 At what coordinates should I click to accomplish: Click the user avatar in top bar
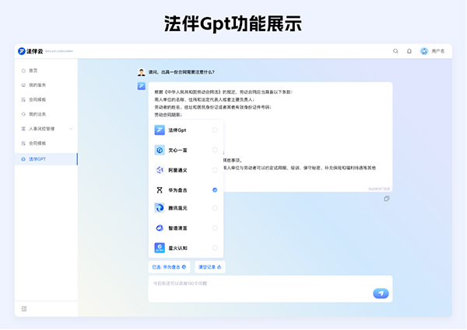[x=424, y=51]
